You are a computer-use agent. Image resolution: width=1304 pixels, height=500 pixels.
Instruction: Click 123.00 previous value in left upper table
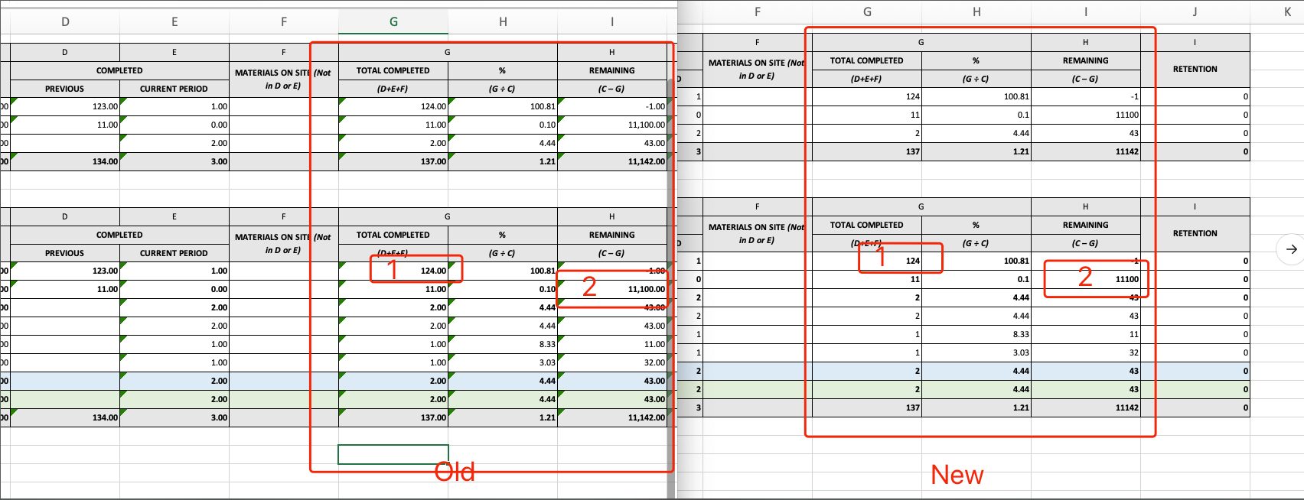(65, 106)
